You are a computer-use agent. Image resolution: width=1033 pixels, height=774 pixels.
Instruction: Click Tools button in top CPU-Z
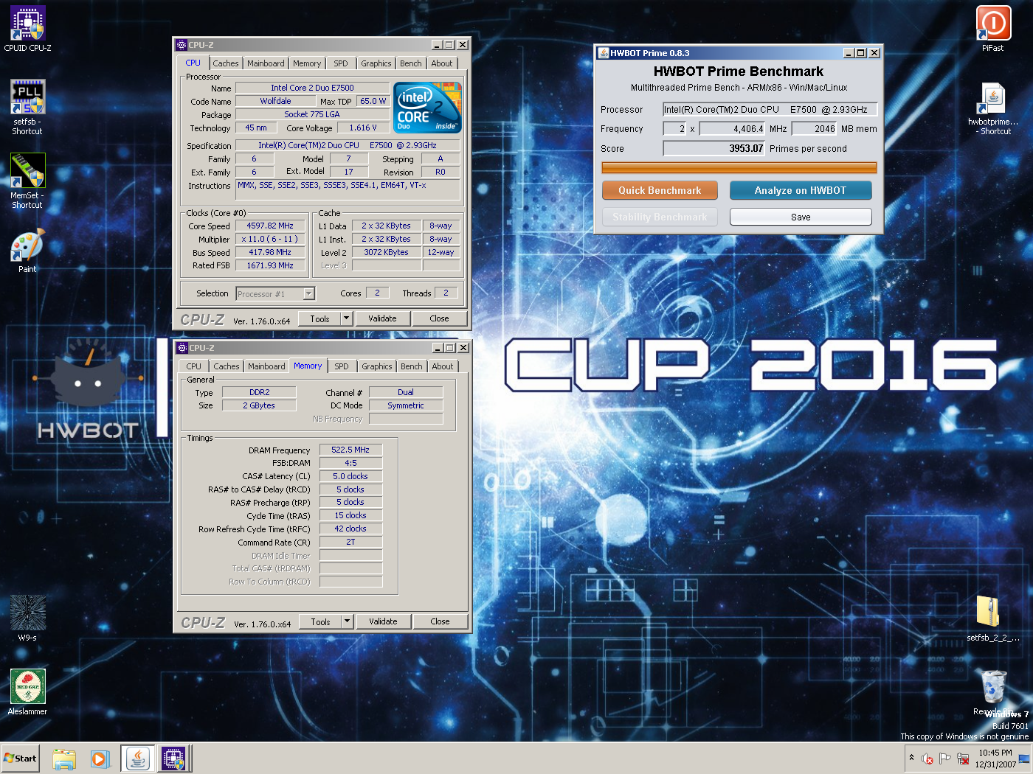(x=320, y=318)
